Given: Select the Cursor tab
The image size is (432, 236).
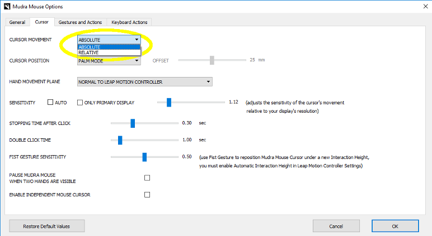Looking at the screenshot, I should coord(41,22).
